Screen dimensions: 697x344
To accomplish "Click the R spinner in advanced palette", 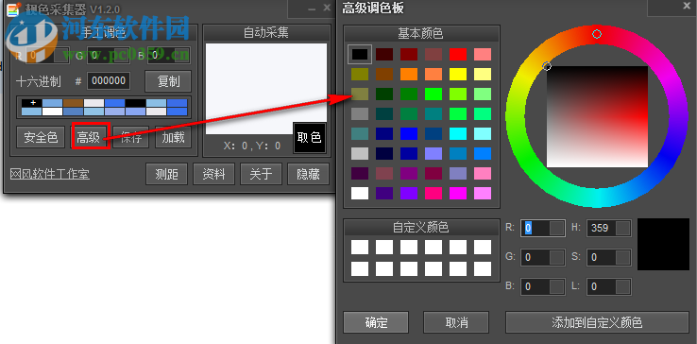I will click(x=557, y=229).
